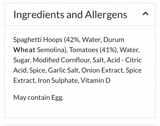Click the bold Wheat allergen text
The height and width of the screenshot is (126, 160).
click(24, 50)
